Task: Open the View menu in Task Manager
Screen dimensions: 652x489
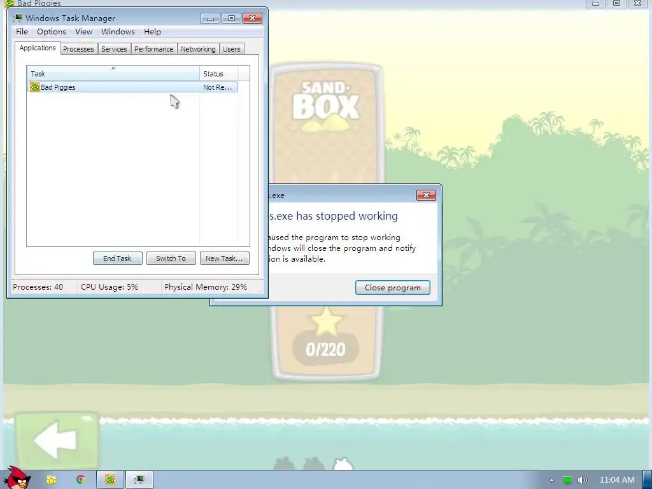Action: [83, 32]
